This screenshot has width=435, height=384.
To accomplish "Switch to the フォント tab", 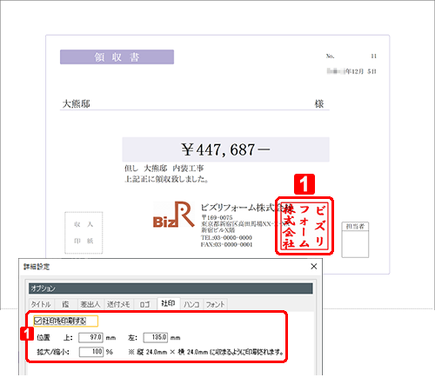I will [215, 304].
